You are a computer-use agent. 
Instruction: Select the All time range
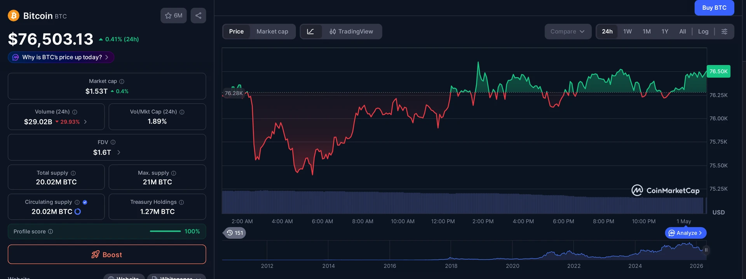[x=683, y=31]
